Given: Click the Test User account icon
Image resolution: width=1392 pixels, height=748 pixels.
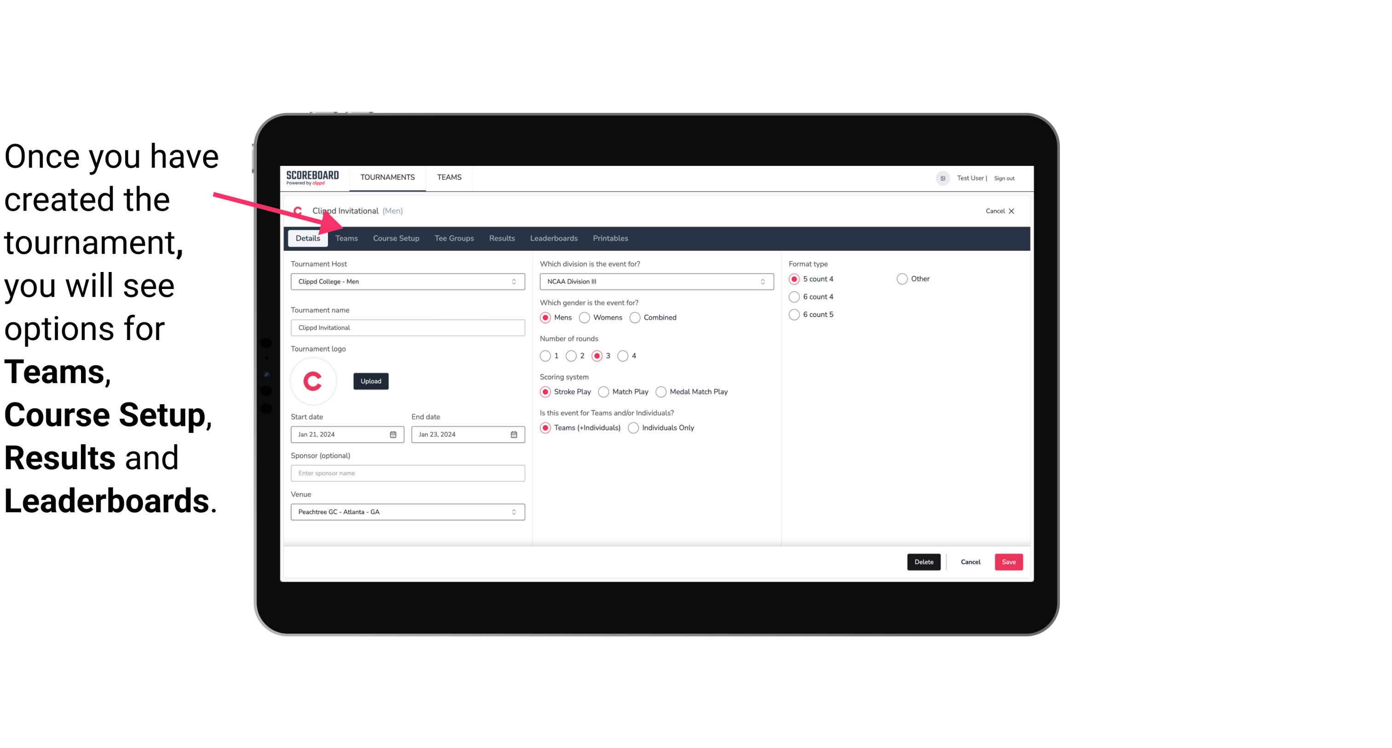Looking at the screenshot, I should coord(942,178).
